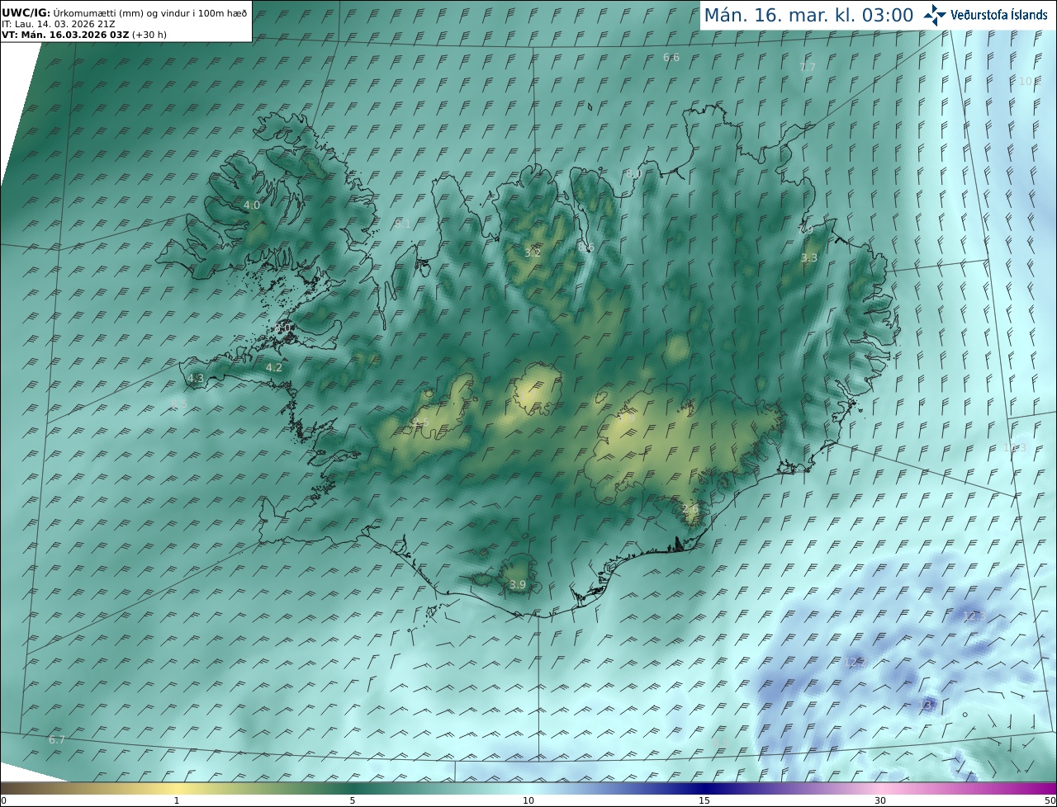Click the colorbar tick label 5
The image size is (1057, 807).
click(353, 800)
